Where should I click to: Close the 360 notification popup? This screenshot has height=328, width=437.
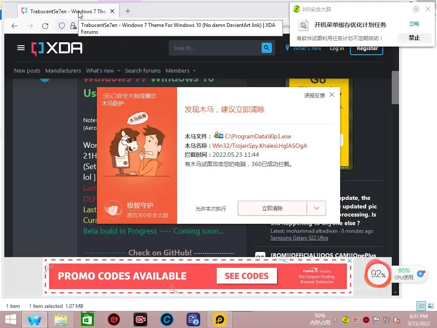click(x=428, y=9)
